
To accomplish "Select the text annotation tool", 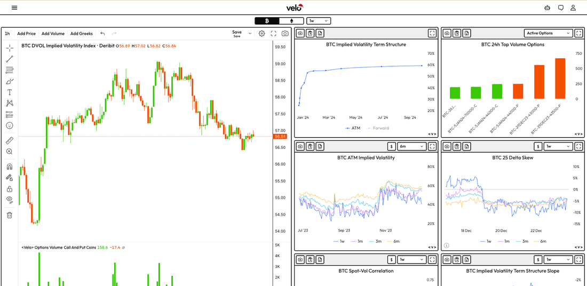I will 10,92.
